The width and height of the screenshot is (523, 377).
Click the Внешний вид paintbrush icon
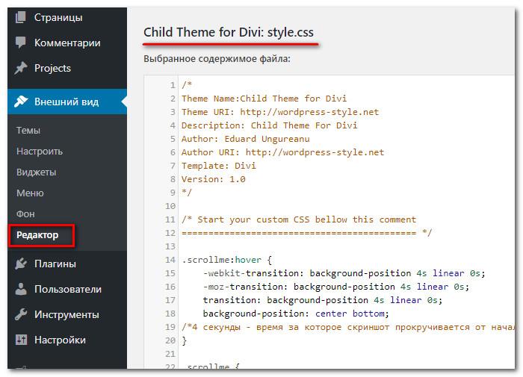20,102
